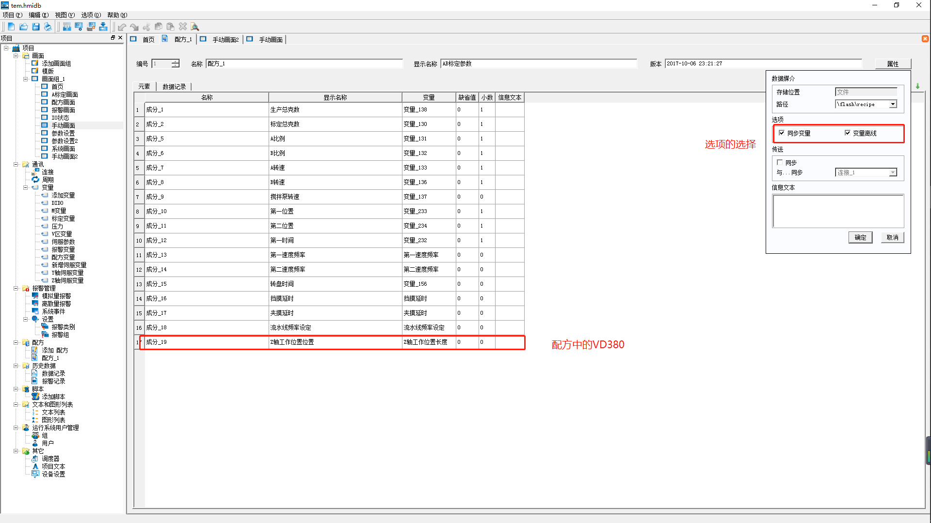Open 周期 cycle item in tree
931x523 pixels.
point(48,180)
